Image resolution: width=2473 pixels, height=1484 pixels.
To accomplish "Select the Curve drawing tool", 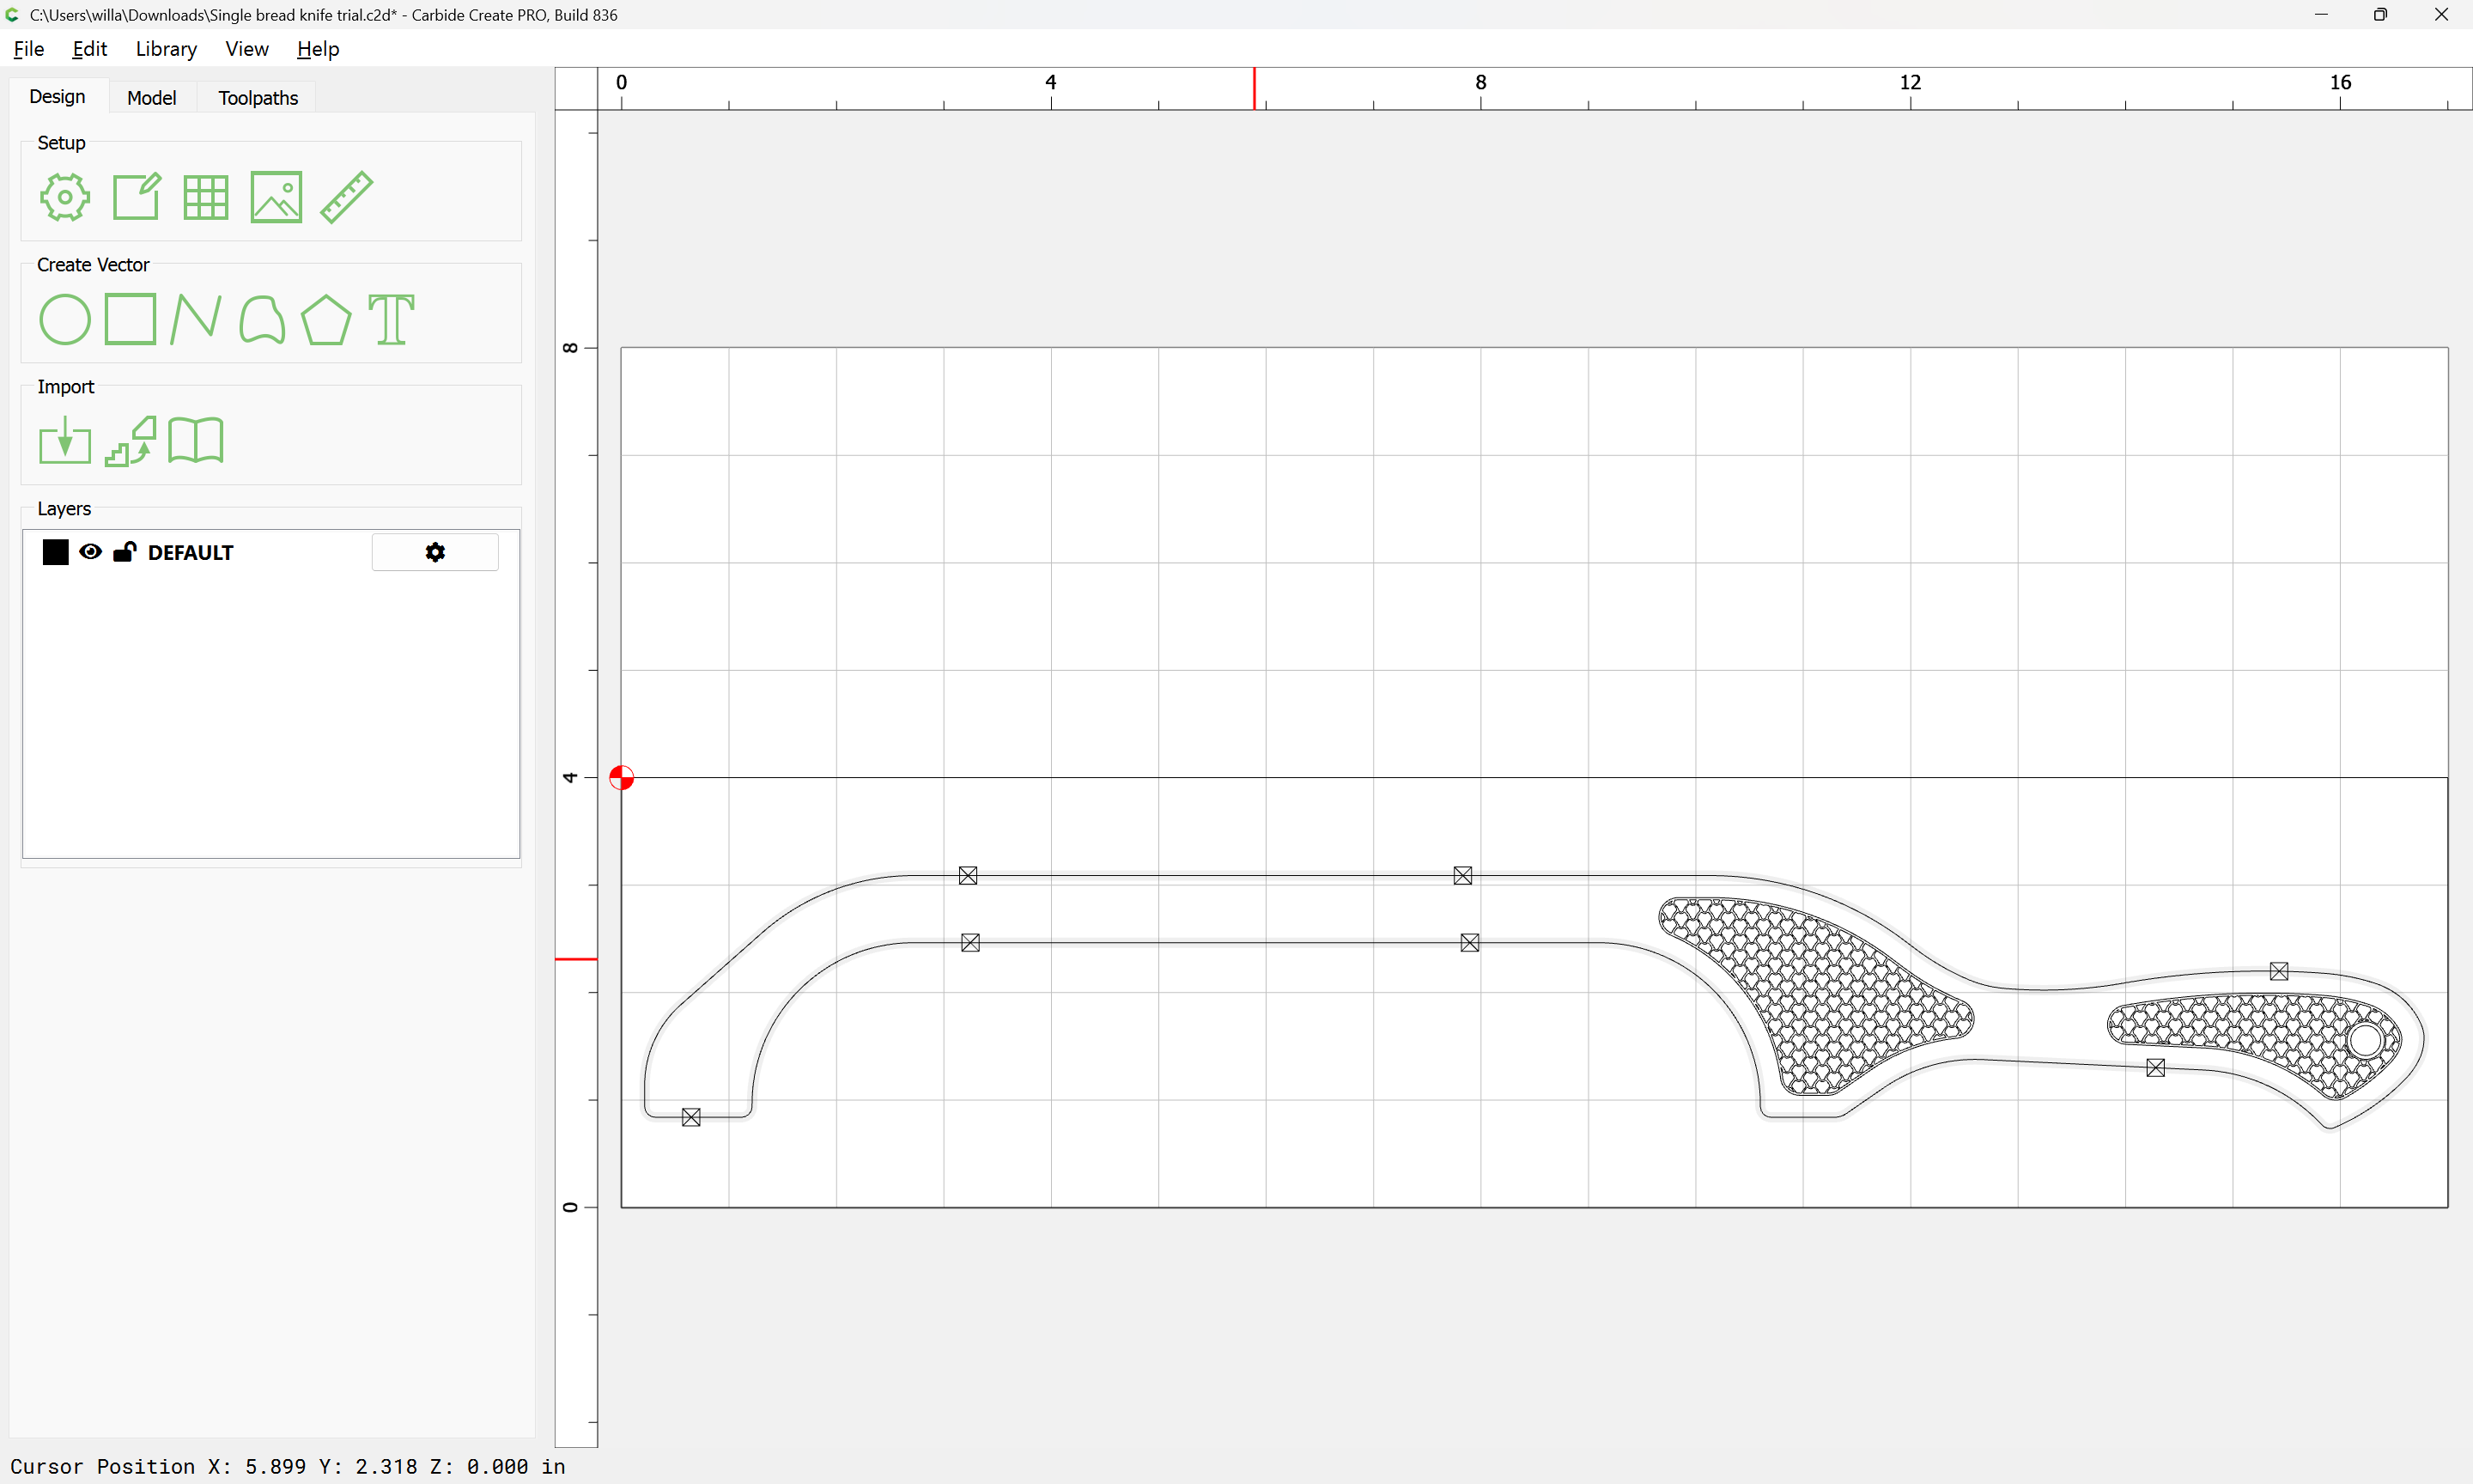I will click(262, 320).
